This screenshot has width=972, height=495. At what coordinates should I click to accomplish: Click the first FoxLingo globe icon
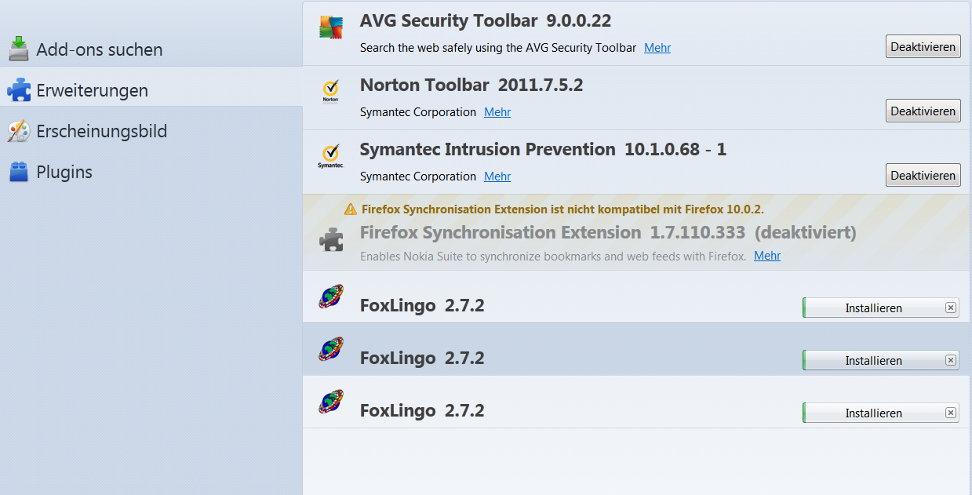pyautogui.click(x=331, y=297)
